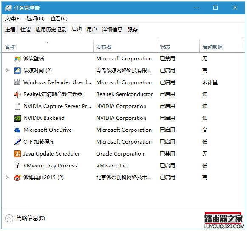Switch to the 详细信息 tab
Viewport: 247px width, 232px height.
(x=112, y=29)
